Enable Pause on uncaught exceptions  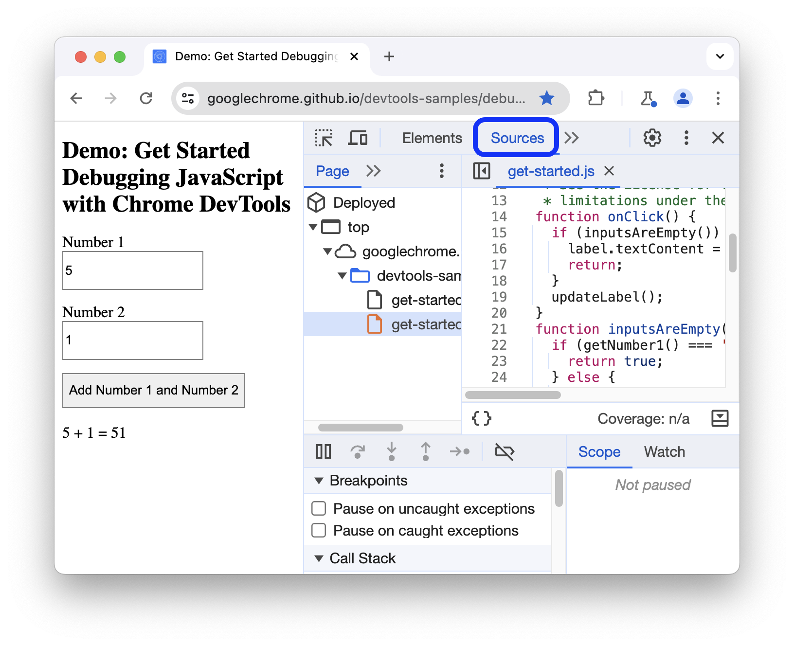(319, 508)
